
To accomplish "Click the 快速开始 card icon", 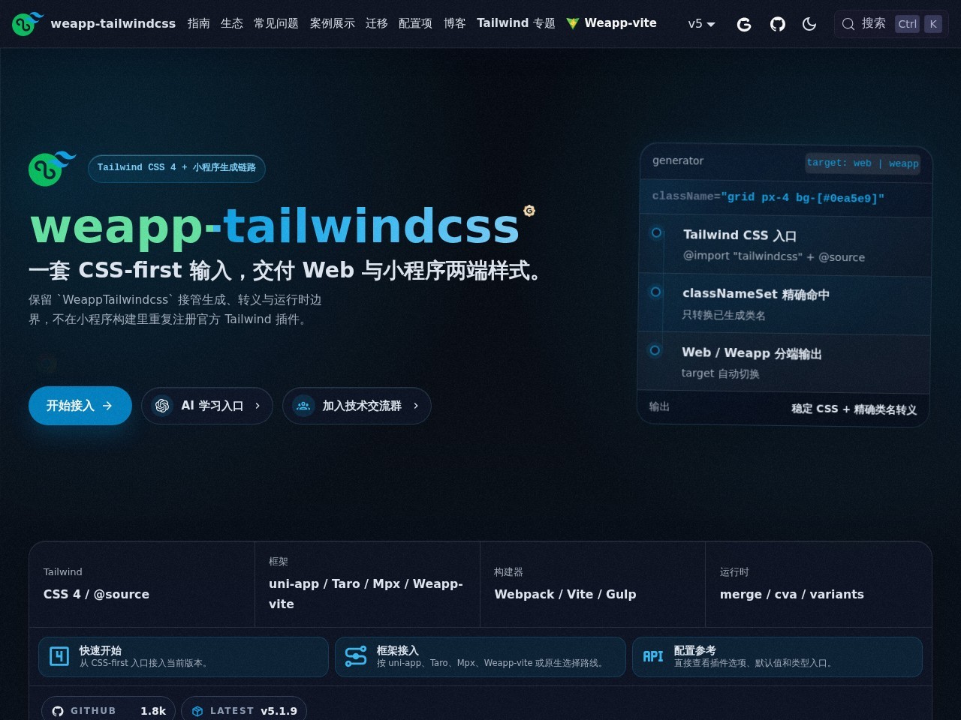I will [x=59, y=656].
